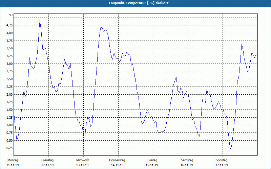This screenshot has height=169, width=271.
Task: Click the 1,25 y-axis value
Action: tap(9, 117)
